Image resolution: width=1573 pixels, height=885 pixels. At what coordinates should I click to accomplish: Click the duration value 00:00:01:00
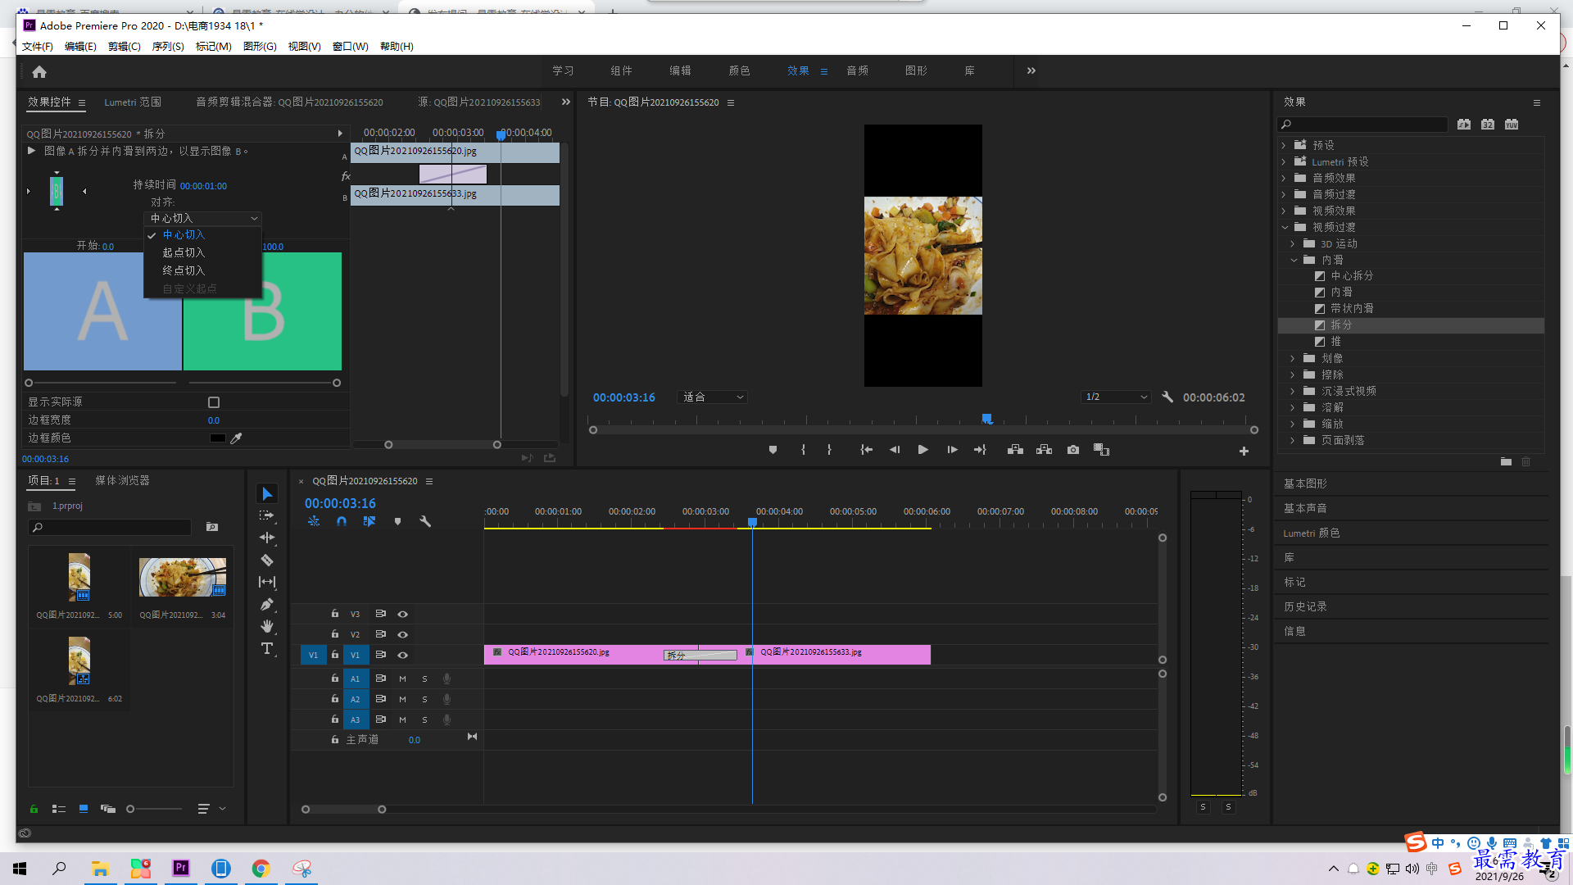click(x=203, y=186)
